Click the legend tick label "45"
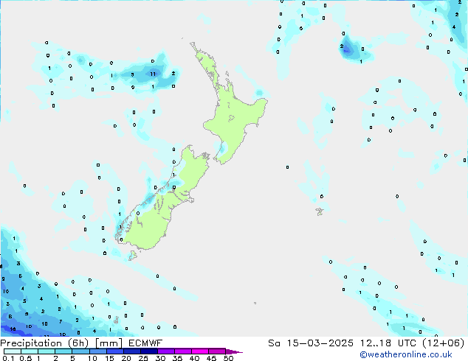This screenshot has height=361, width=468. pos(211,358)
